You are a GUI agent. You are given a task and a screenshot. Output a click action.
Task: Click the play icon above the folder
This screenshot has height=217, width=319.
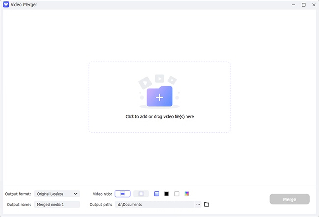tap(159, 79)
